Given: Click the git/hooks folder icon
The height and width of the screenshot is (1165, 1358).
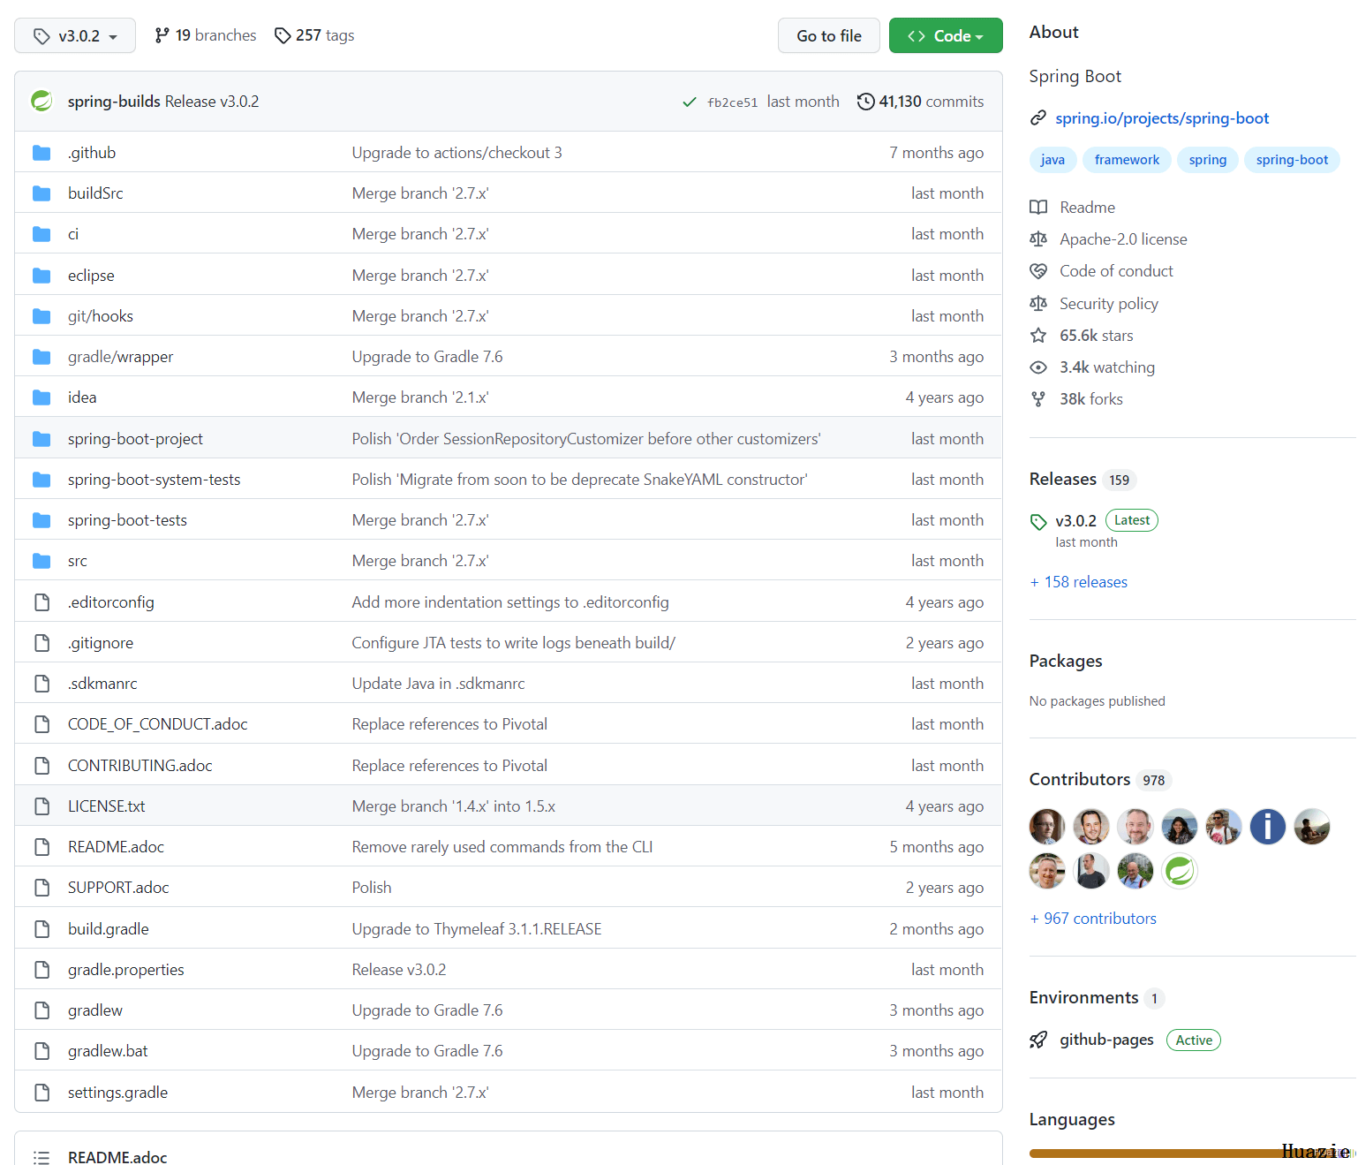Looking at the screenshot, I should click(x=41, y=316).
